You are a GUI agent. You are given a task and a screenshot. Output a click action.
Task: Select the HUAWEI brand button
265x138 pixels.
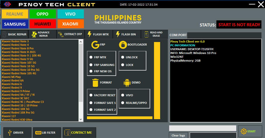pos(43,24)
